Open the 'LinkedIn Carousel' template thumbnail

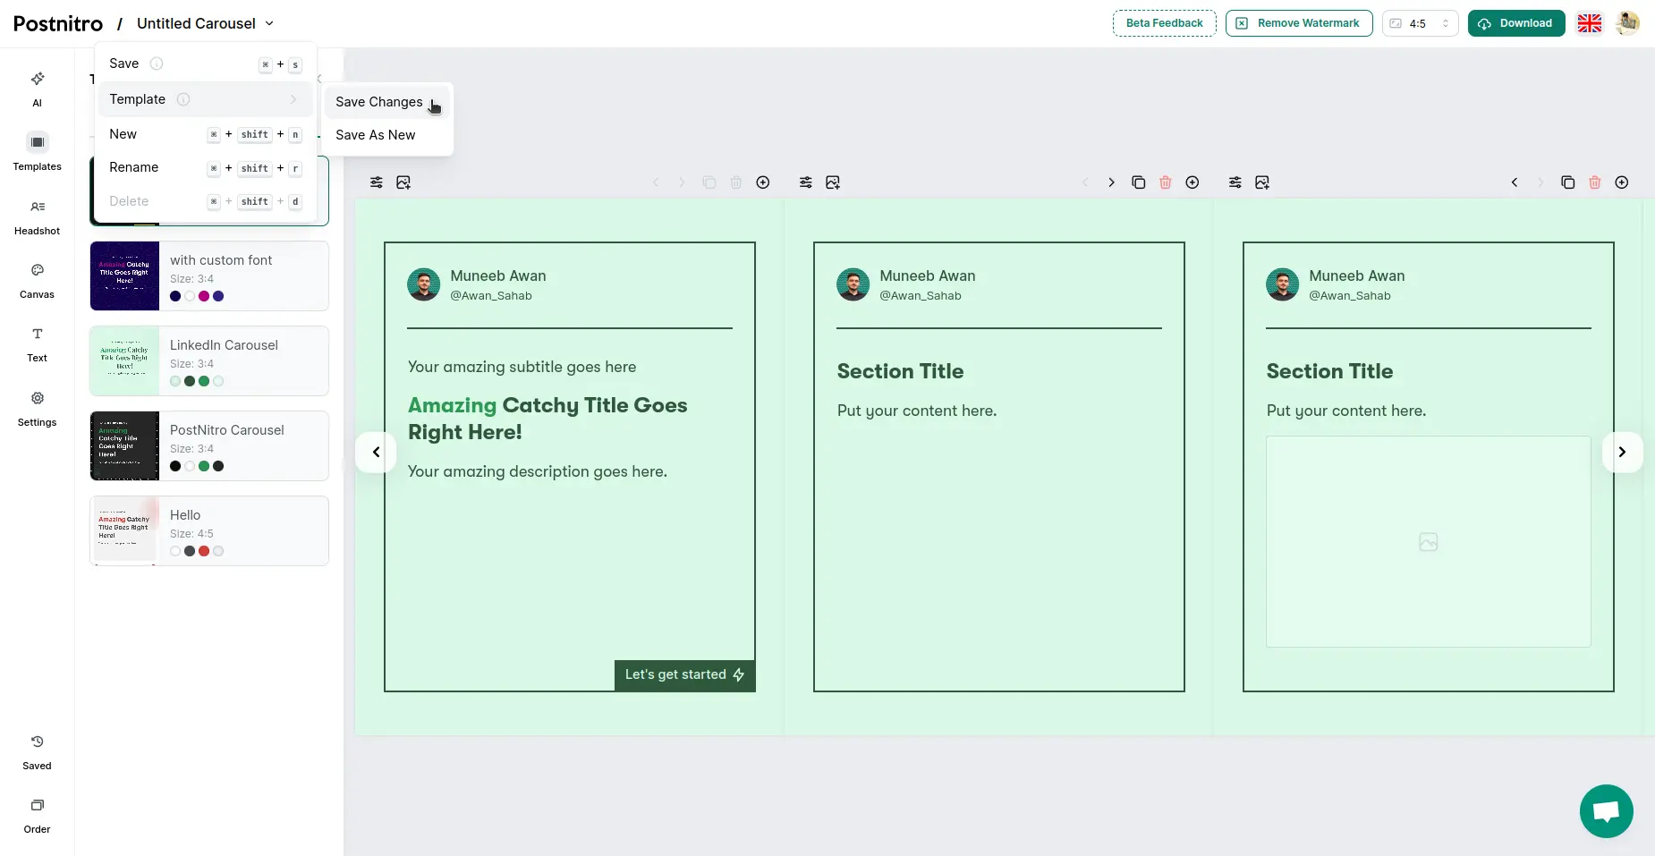click(x=124, y=361)
